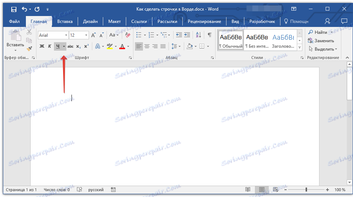Toggle underline Ч formatting
353x197 pixels.
[58, 46]
